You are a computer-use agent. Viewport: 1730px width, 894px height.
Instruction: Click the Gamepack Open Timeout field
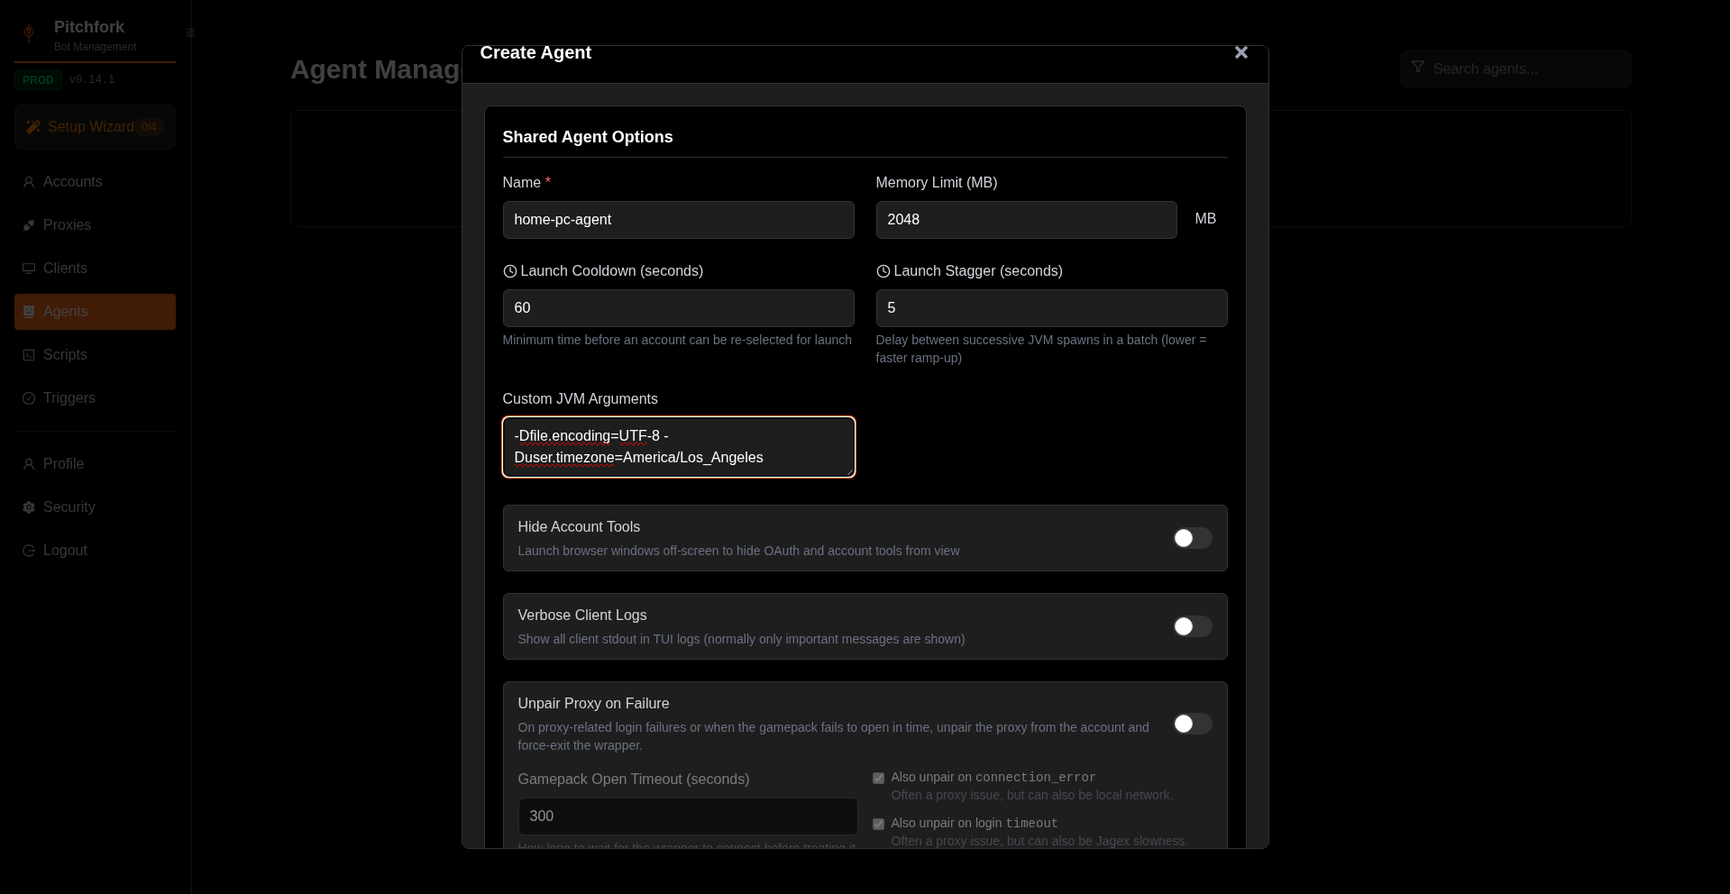point(688,816)
